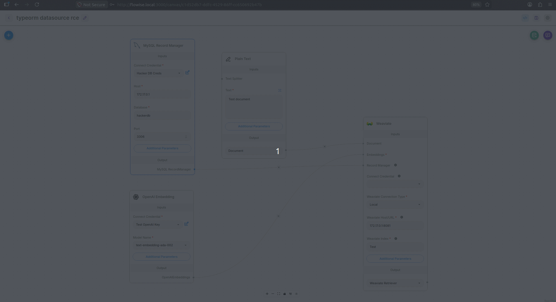556x302 pixels.
Task: Zoom out of the canvas
Action: click(x=273, y=294)
